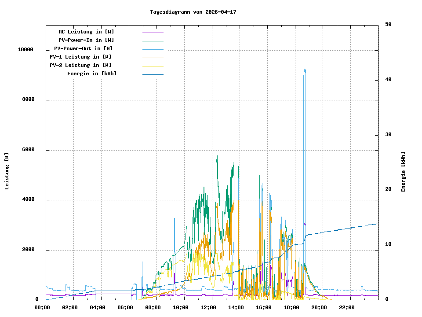
Task: Click the Energie in [kWh] legend label
Action: (x=92, y=74)
